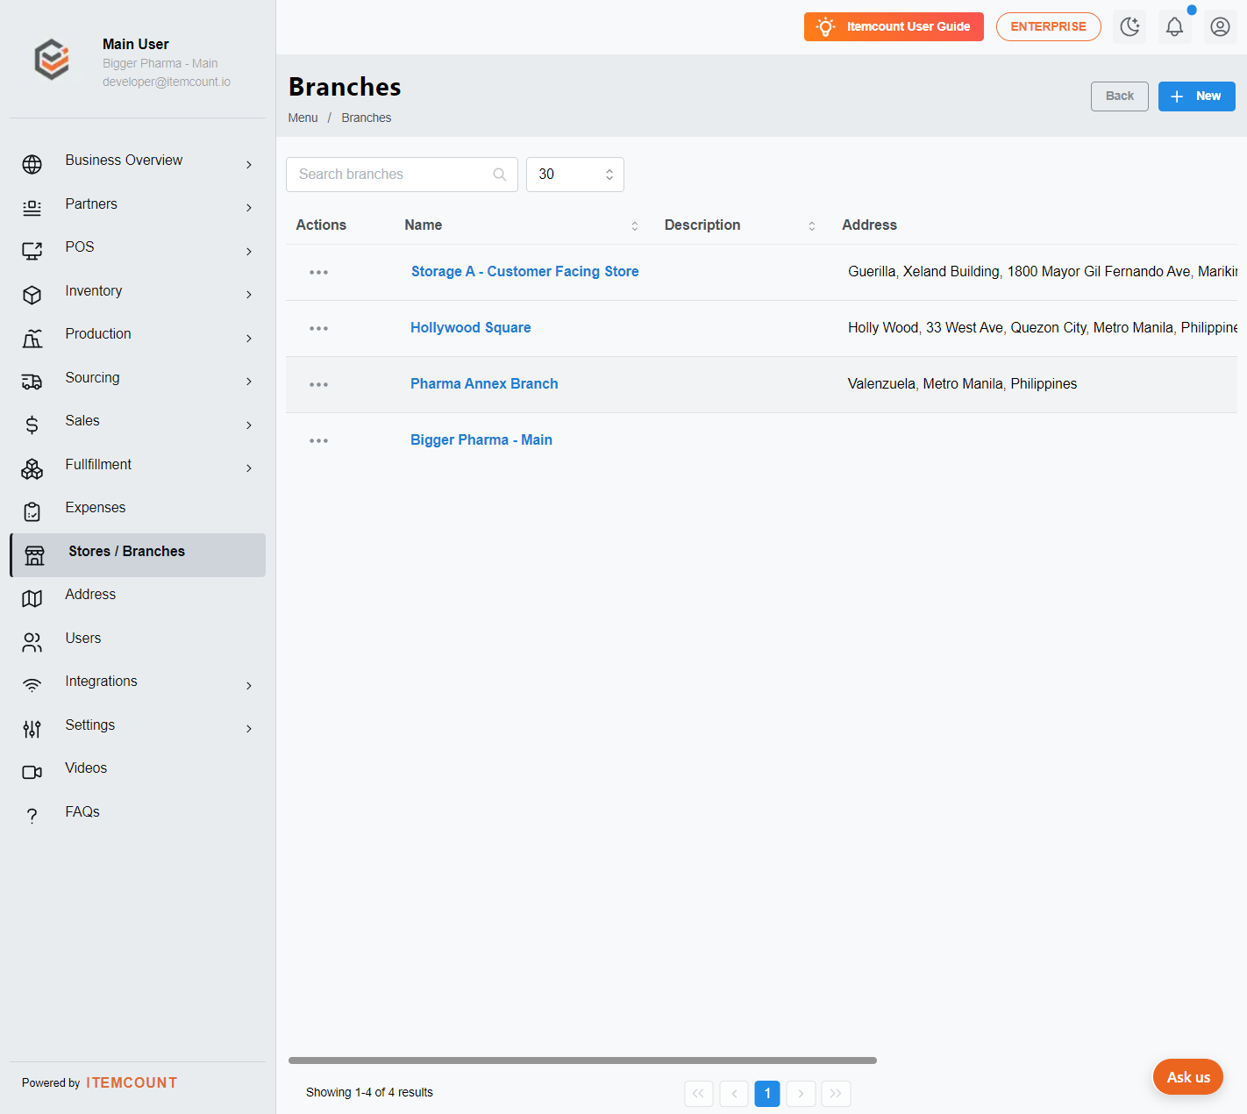Focus the Search branches field
The width and height of the screenshot is (1247, 1114).
(402, 175)
